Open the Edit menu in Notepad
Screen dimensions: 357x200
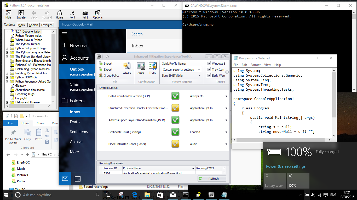(x=244, y=65)
